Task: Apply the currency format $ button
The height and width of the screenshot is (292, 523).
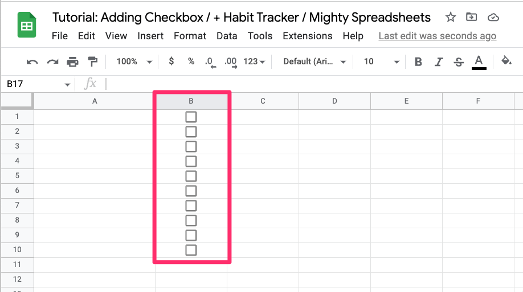Action: point(171,61)
